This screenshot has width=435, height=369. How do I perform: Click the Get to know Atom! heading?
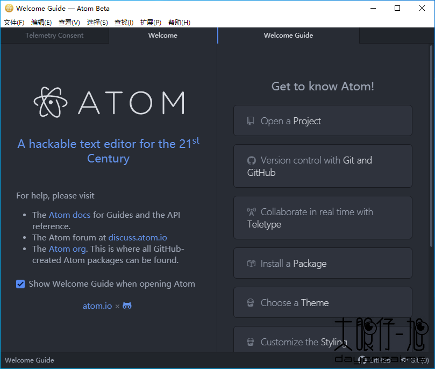[323, 86]
